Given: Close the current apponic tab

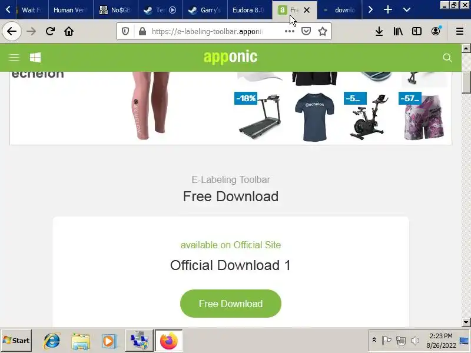Looking at the screenshot, I should [307, 10].
